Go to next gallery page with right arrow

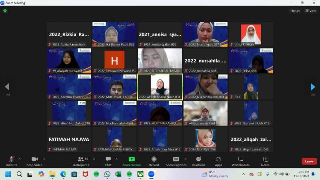pos(313,87)
